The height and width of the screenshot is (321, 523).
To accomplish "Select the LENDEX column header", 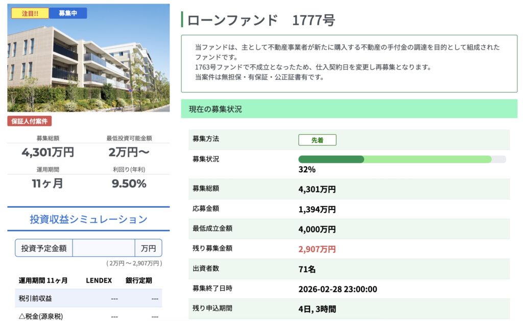I will pyautogui.click(x=99, y=280).
